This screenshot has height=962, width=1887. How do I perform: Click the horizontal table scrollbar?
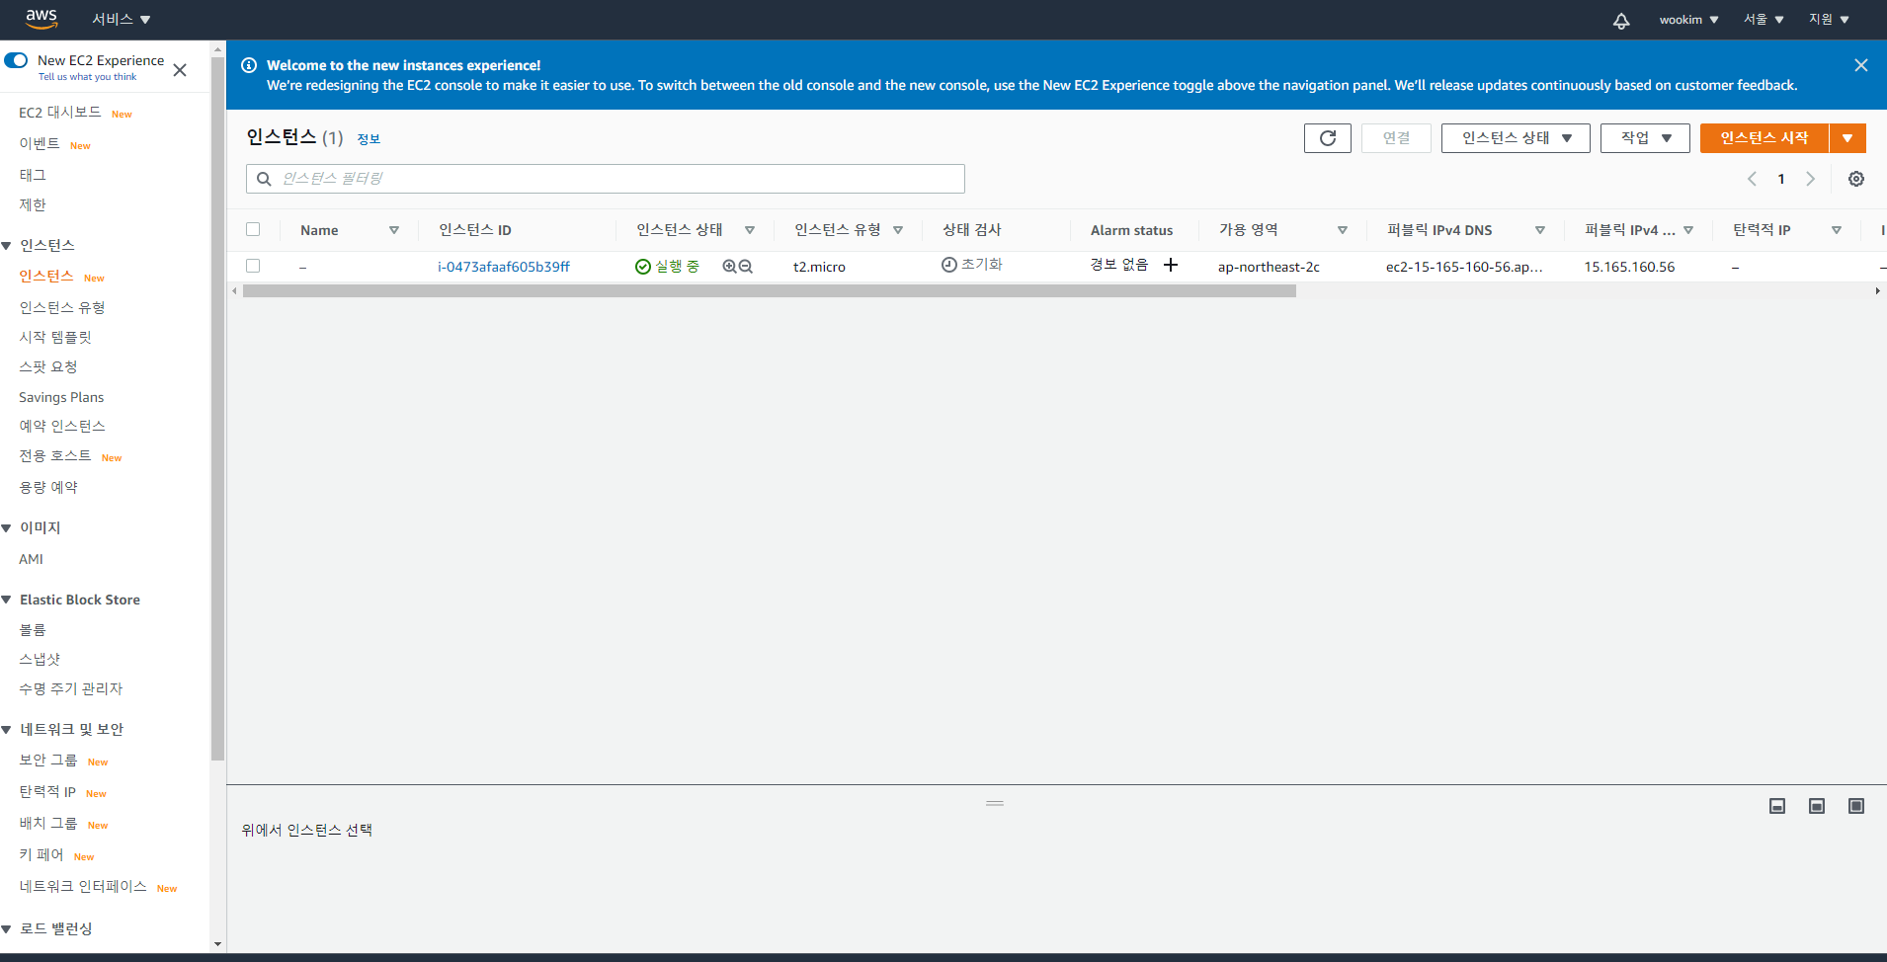click(770, 291)
